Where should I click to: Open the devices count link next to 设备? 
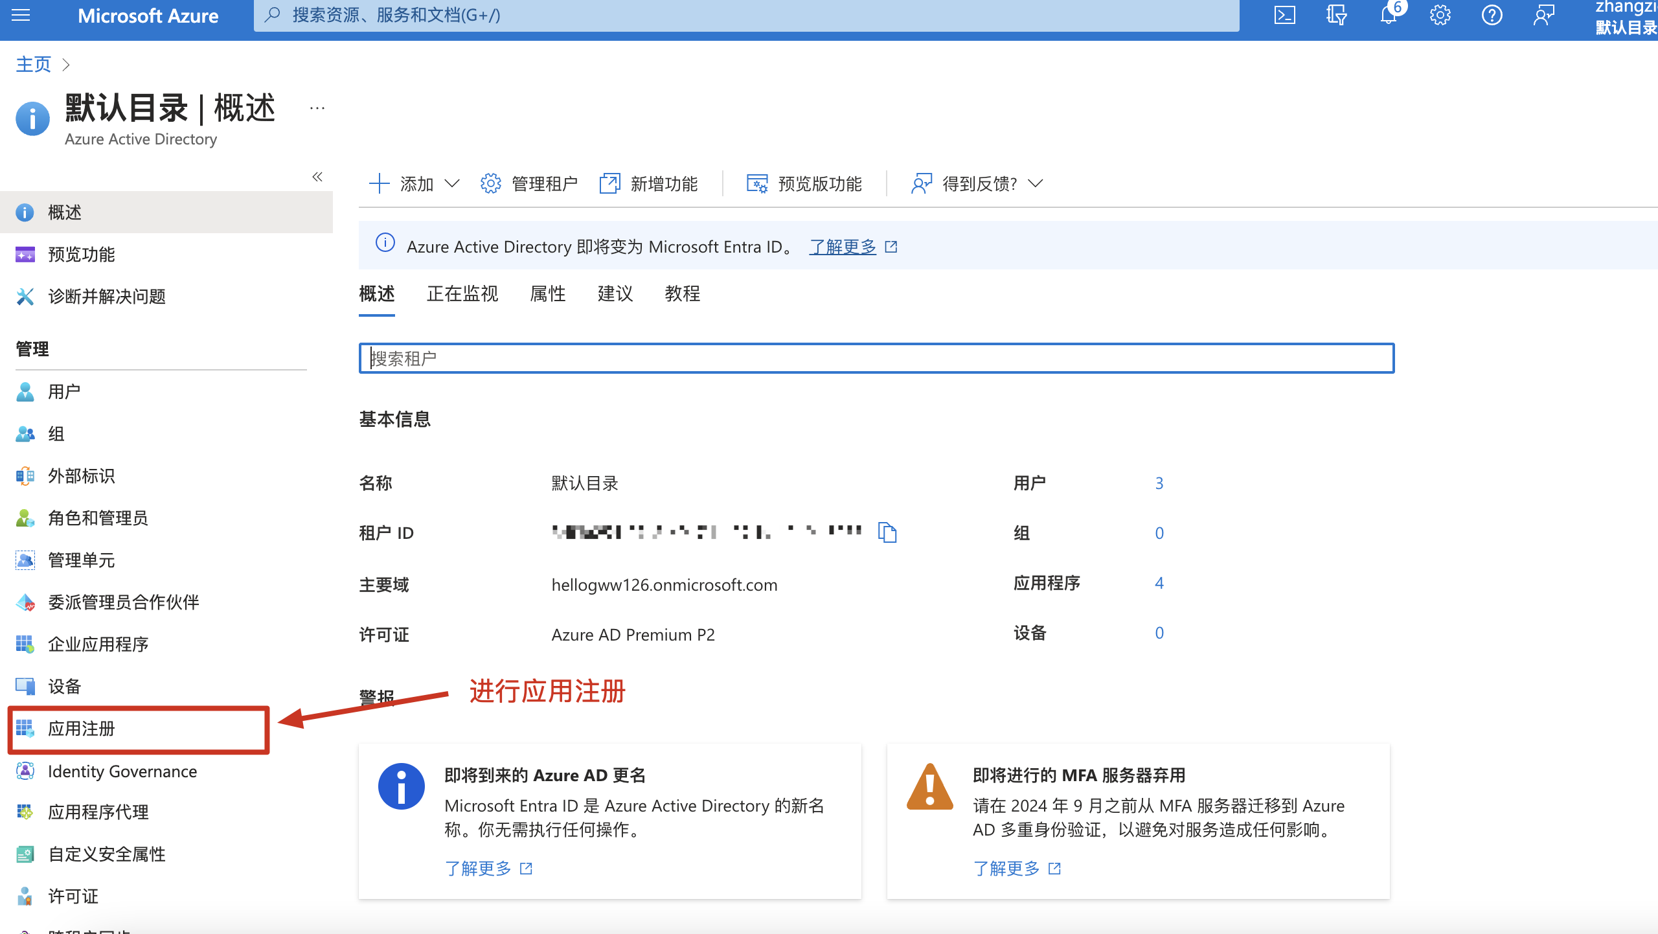pyautogui.click(x=1159, y=633)
